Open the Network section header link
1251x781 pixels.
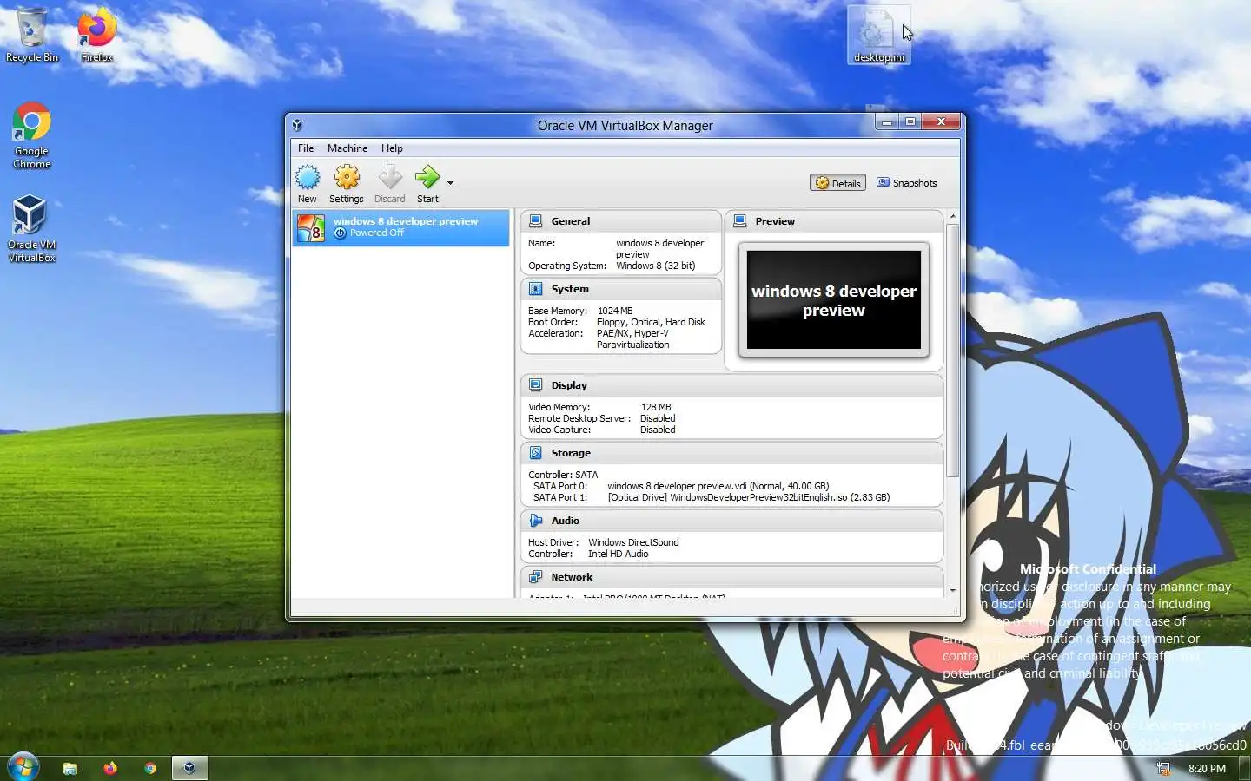[572, 577]
